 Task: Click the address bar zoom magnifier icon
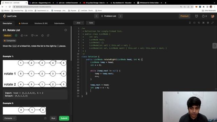pyautogui.click(x=181, y=7)
